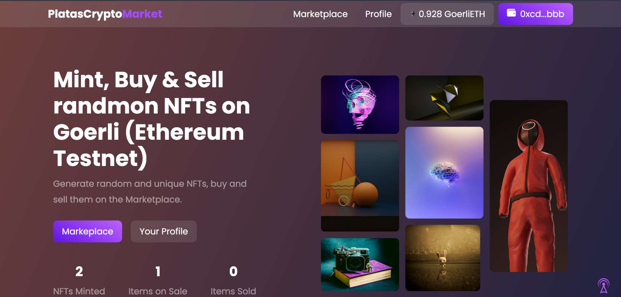Screen dimensions: 621x297
Task: Select the Items Sold counter showing 0
Action: click(233, 278)
